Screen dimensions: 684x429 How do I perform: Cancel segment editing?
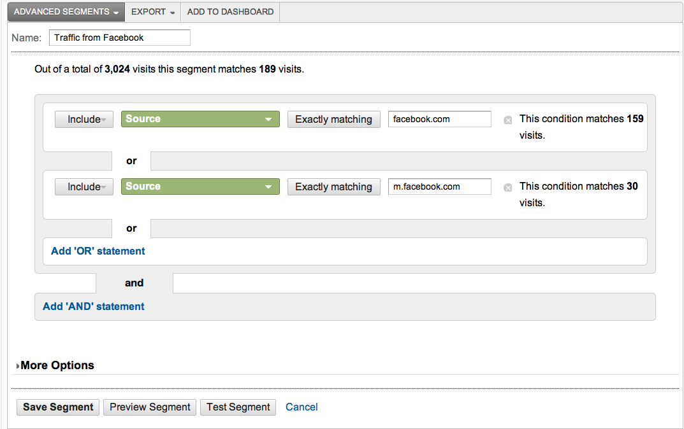[x=302, y=407]
